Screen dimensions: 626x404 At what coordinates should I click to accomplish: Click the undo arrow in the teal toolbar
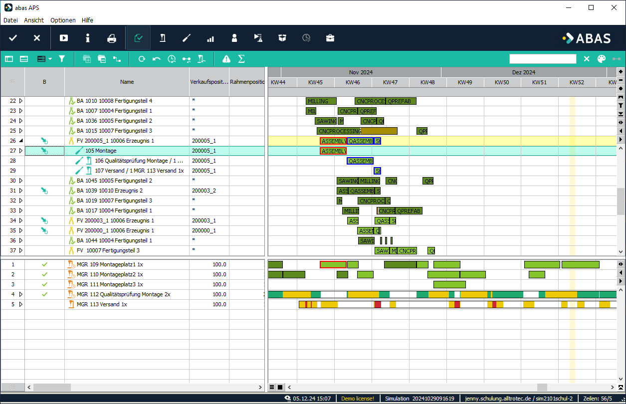(x=157, y=59)
